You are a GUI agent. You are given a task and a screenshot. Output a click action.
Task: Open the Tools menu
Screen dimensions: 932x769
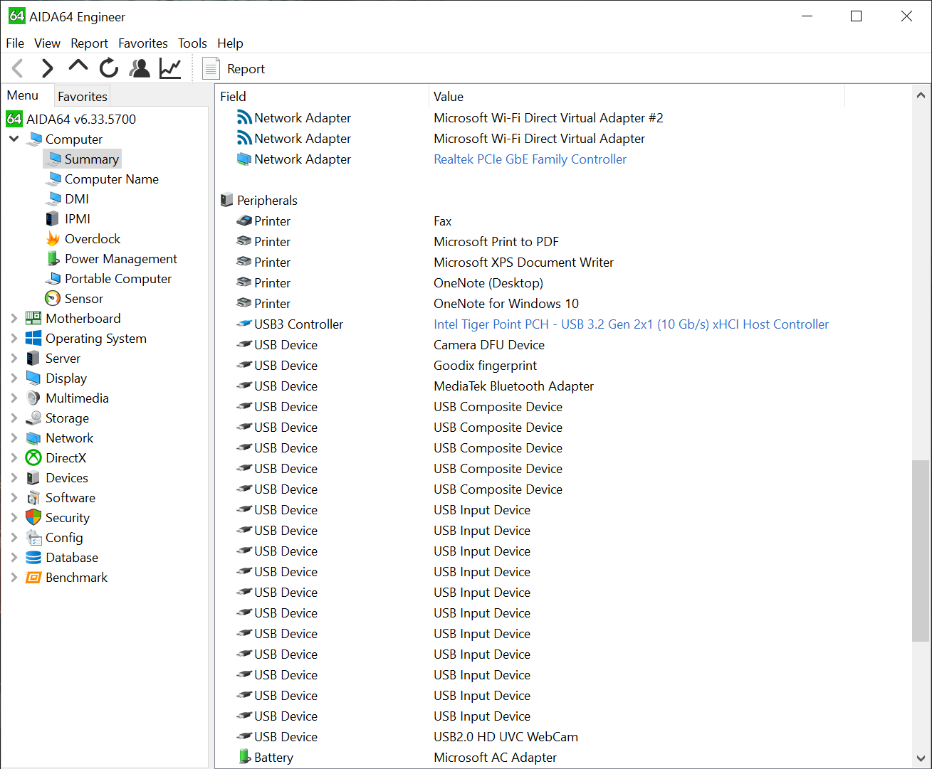pos(192,43)
